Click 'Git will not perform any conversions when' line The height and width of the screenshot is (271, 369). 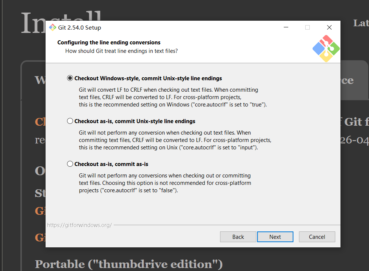165,176
